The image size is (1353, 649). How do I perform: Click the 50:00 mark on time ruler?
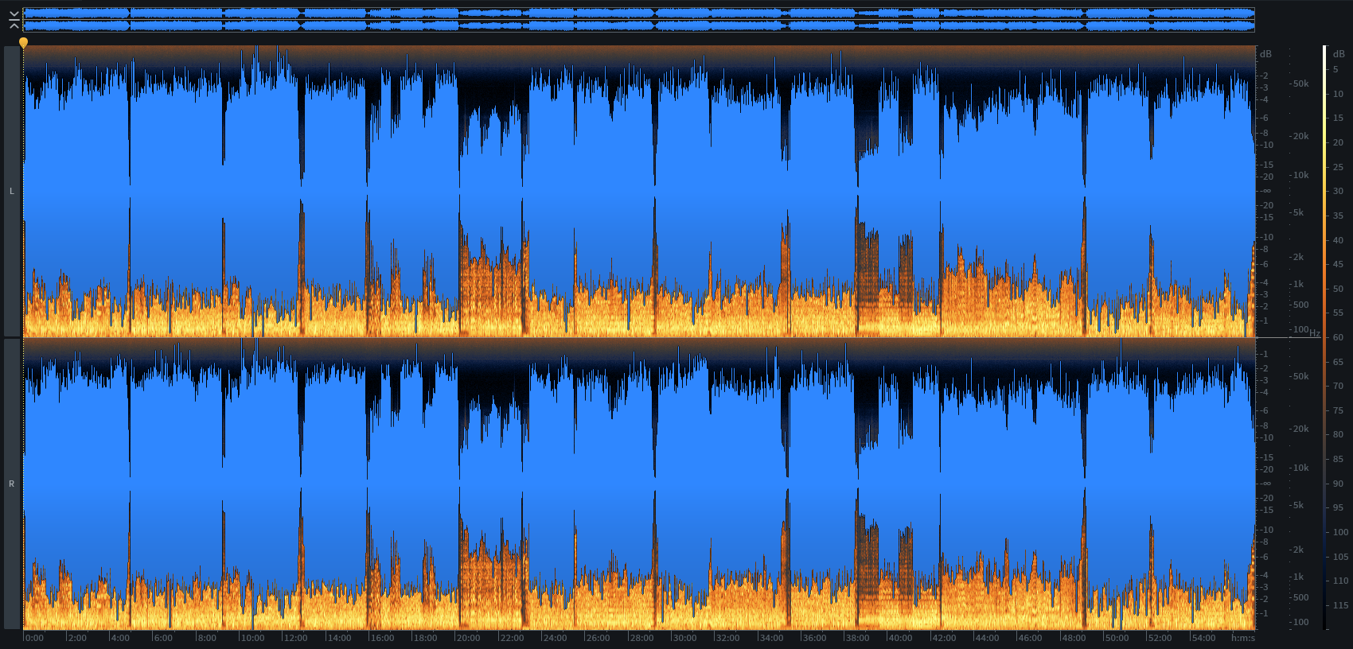[x=1117, y=638]
